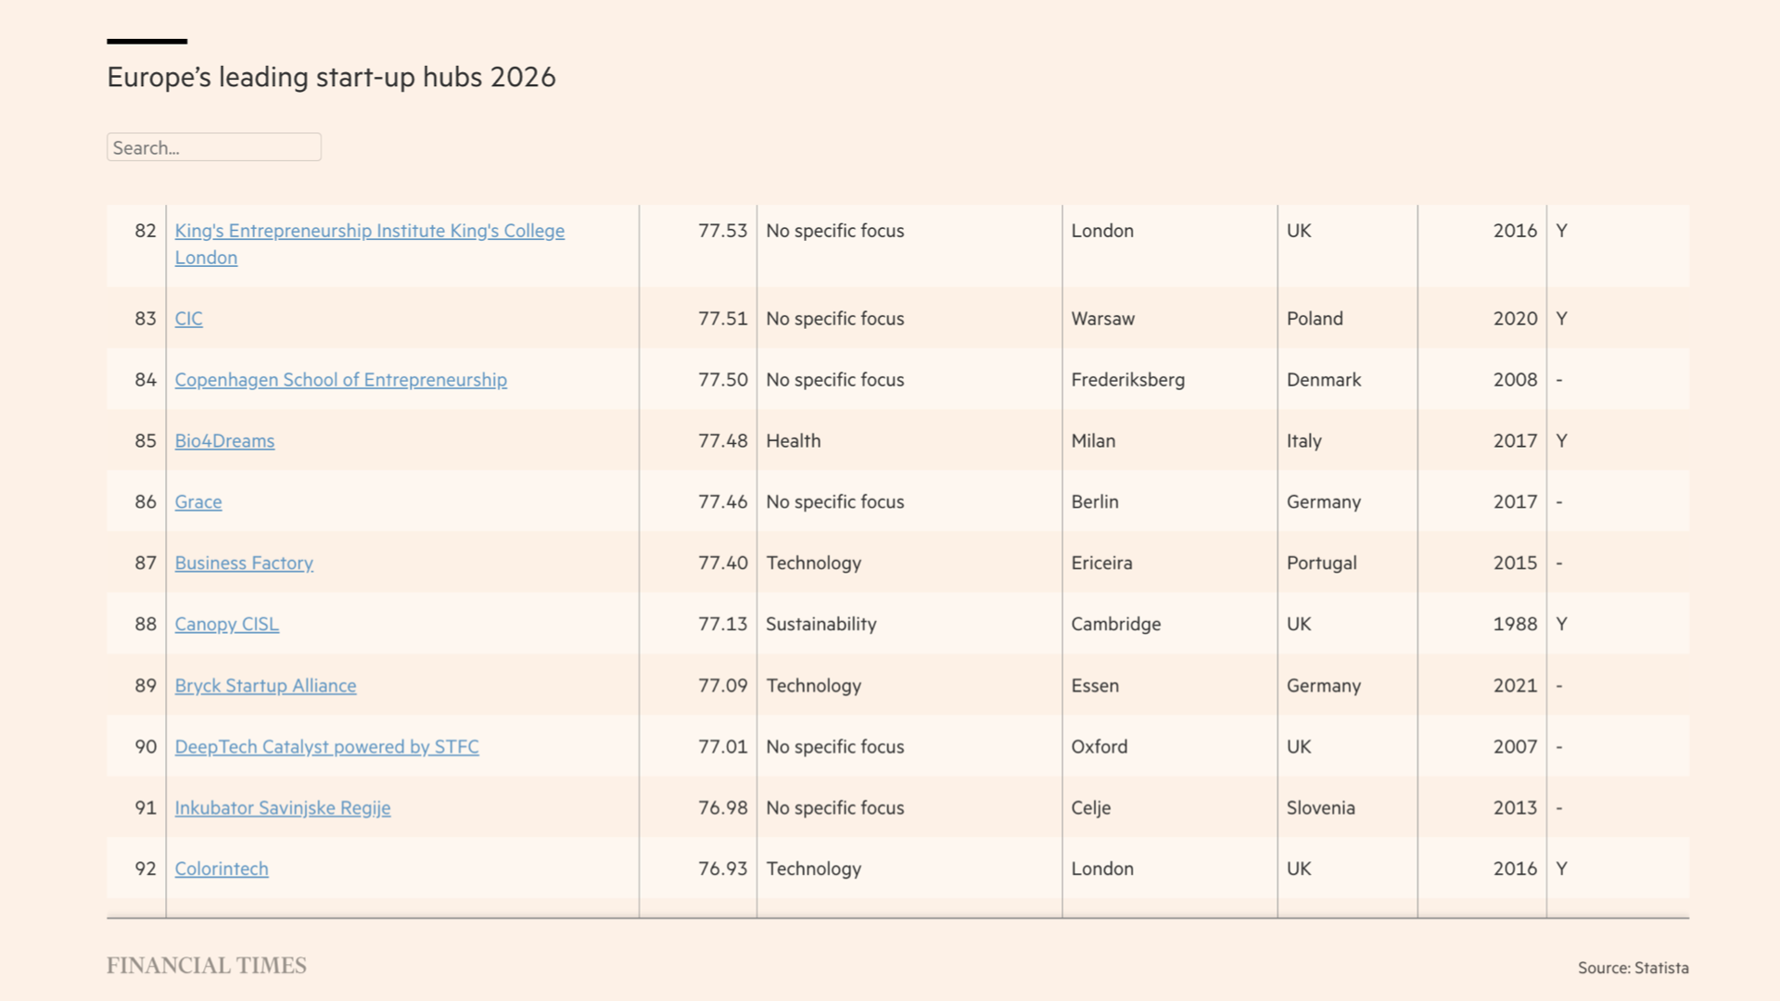
Task: Click the score 77.53 cell
Action: (x=722, y=231)
